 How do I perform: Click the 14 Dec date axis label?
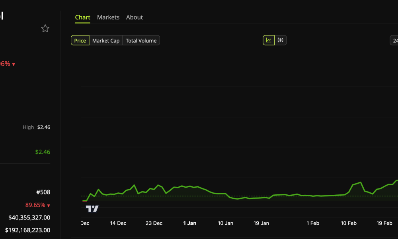click(118, 223)
